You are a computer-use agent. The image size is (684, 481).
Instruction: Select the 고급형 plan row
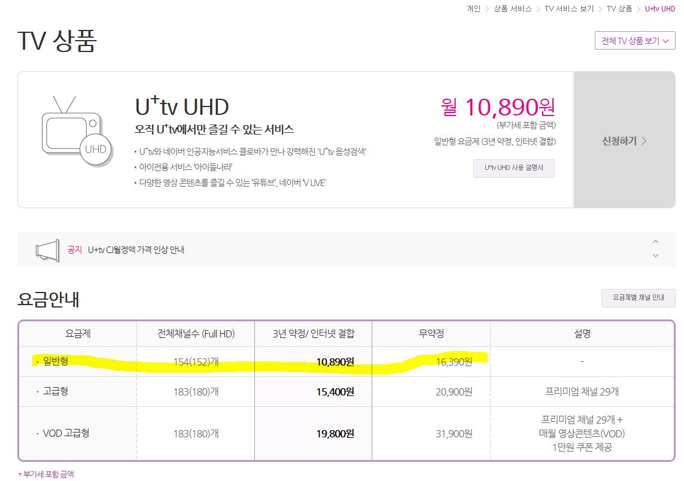pyautogui.click(x=56, y=391)
